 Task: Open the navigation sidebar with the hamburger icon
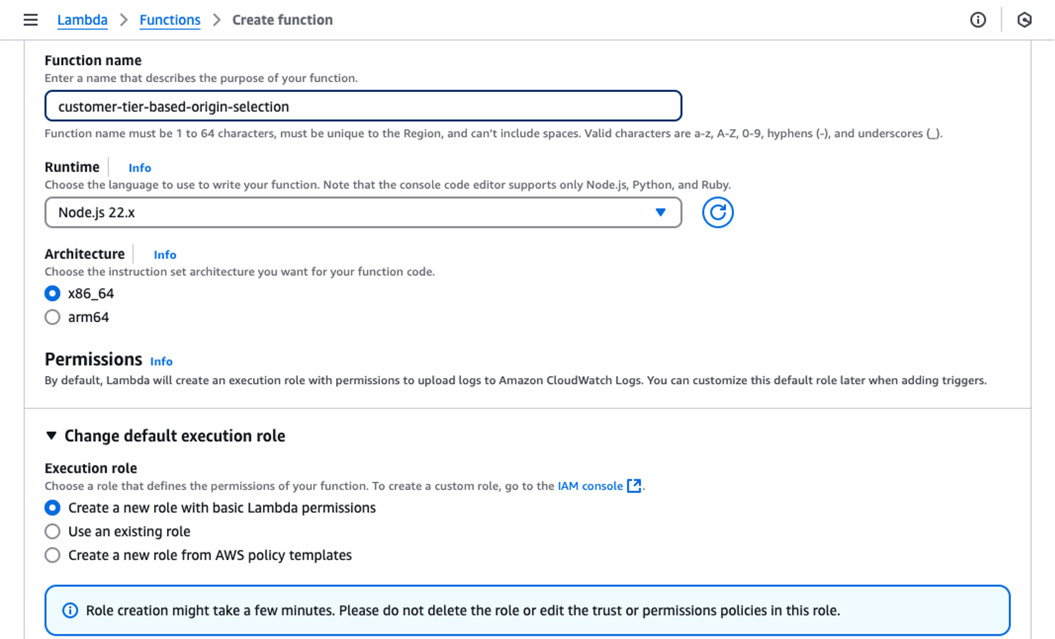(31, 20)
